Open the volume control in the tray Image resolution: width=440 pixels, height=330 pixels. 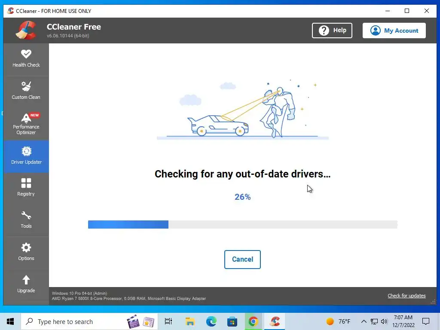[384, 321]
